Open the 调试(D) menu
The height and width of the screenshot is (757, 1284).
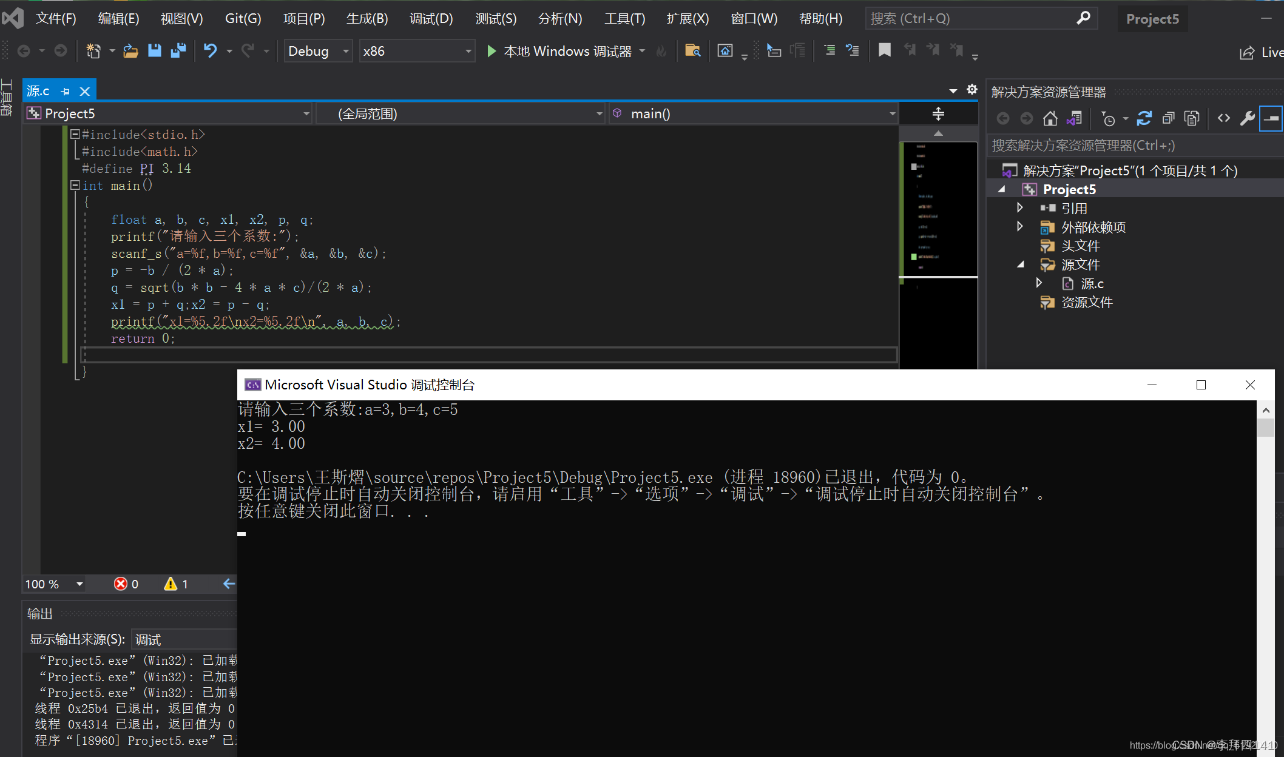coord(431,18)
